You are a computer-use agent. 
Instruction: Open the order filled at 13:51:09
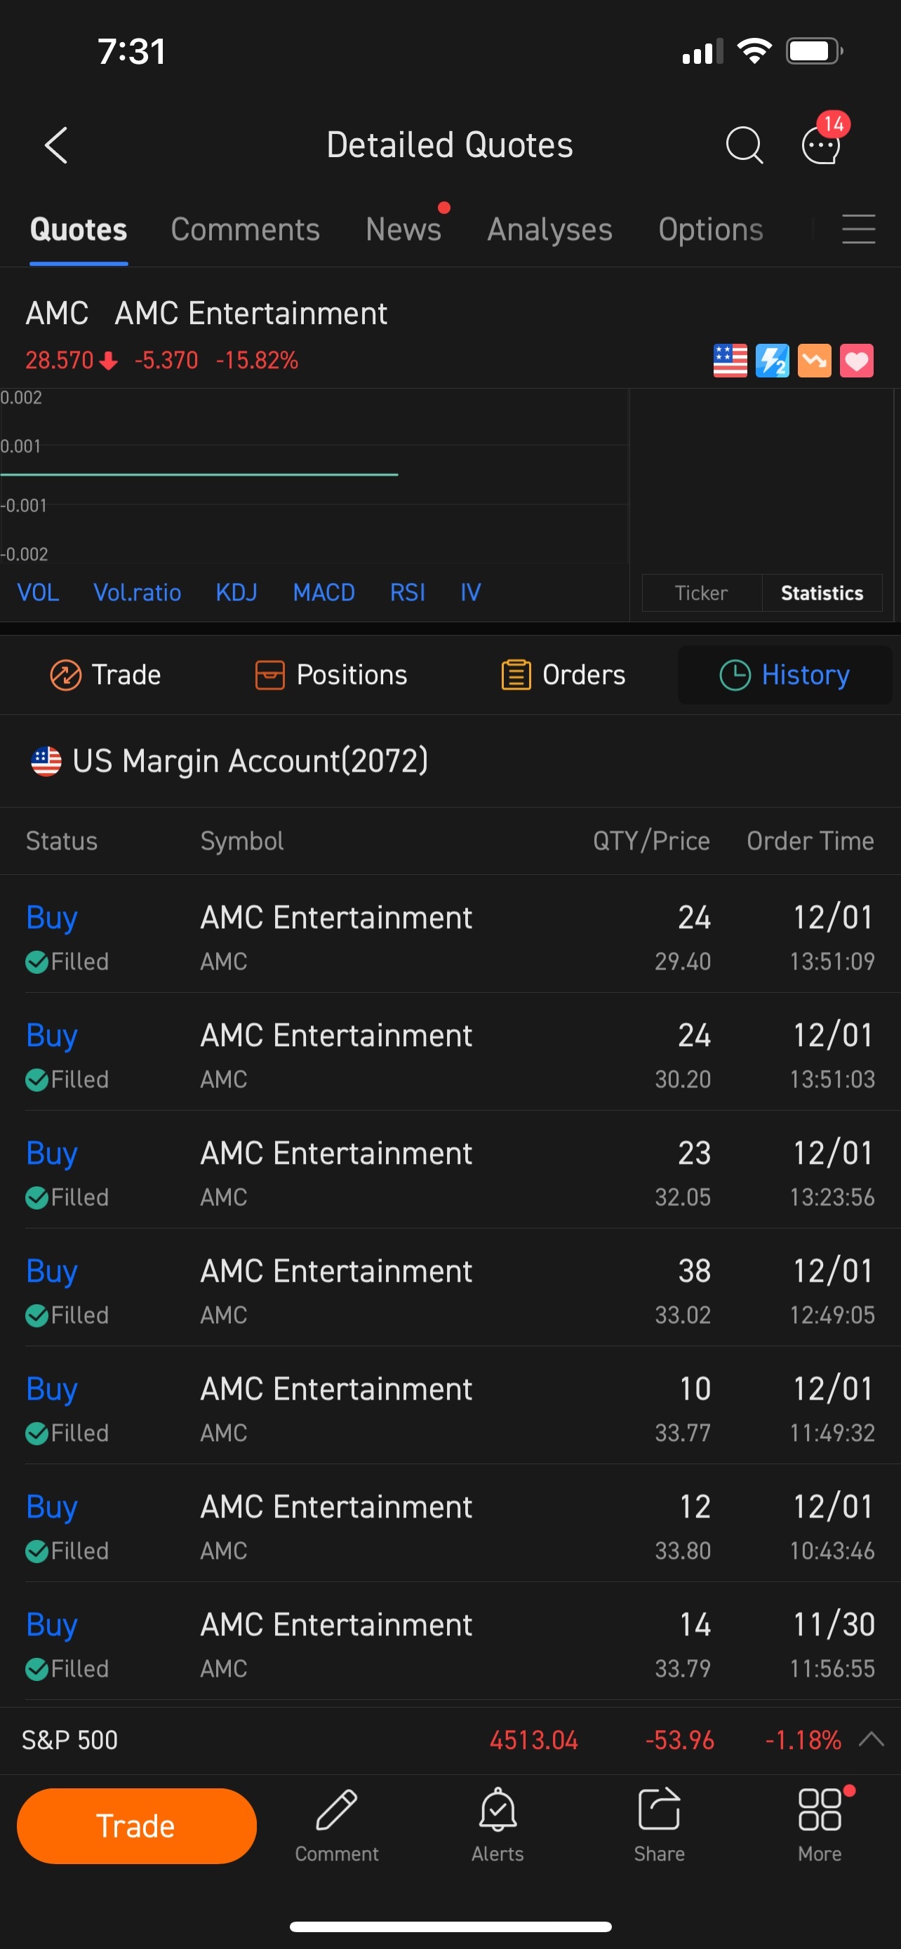coord(450,935)
